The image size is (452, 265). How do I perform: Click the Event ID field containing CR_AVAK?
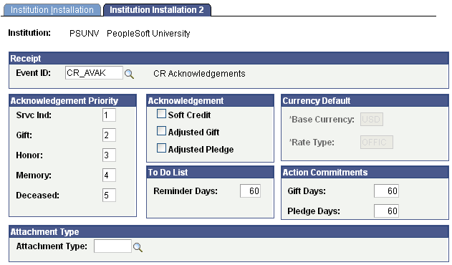94,73
